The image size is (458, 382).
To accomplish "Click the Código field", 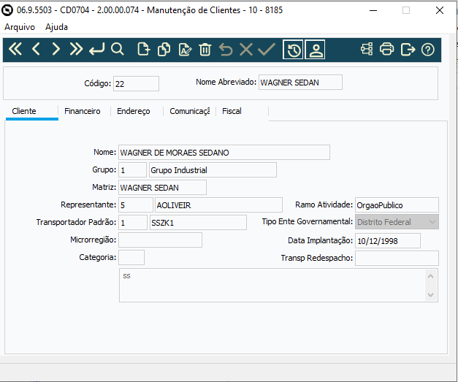I will point(136,84).
